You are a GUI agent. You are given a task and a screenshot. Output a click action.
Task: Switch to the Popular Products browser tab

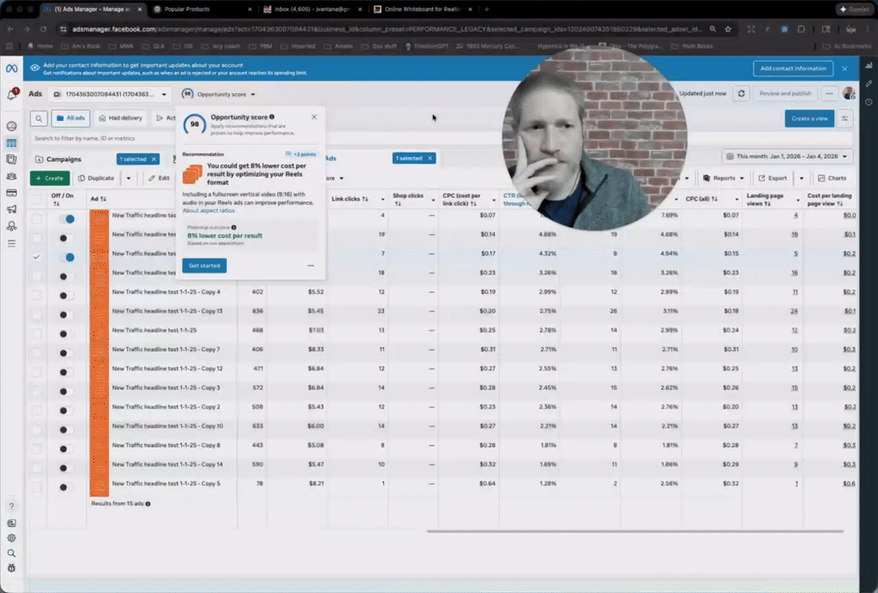point(201,9)
